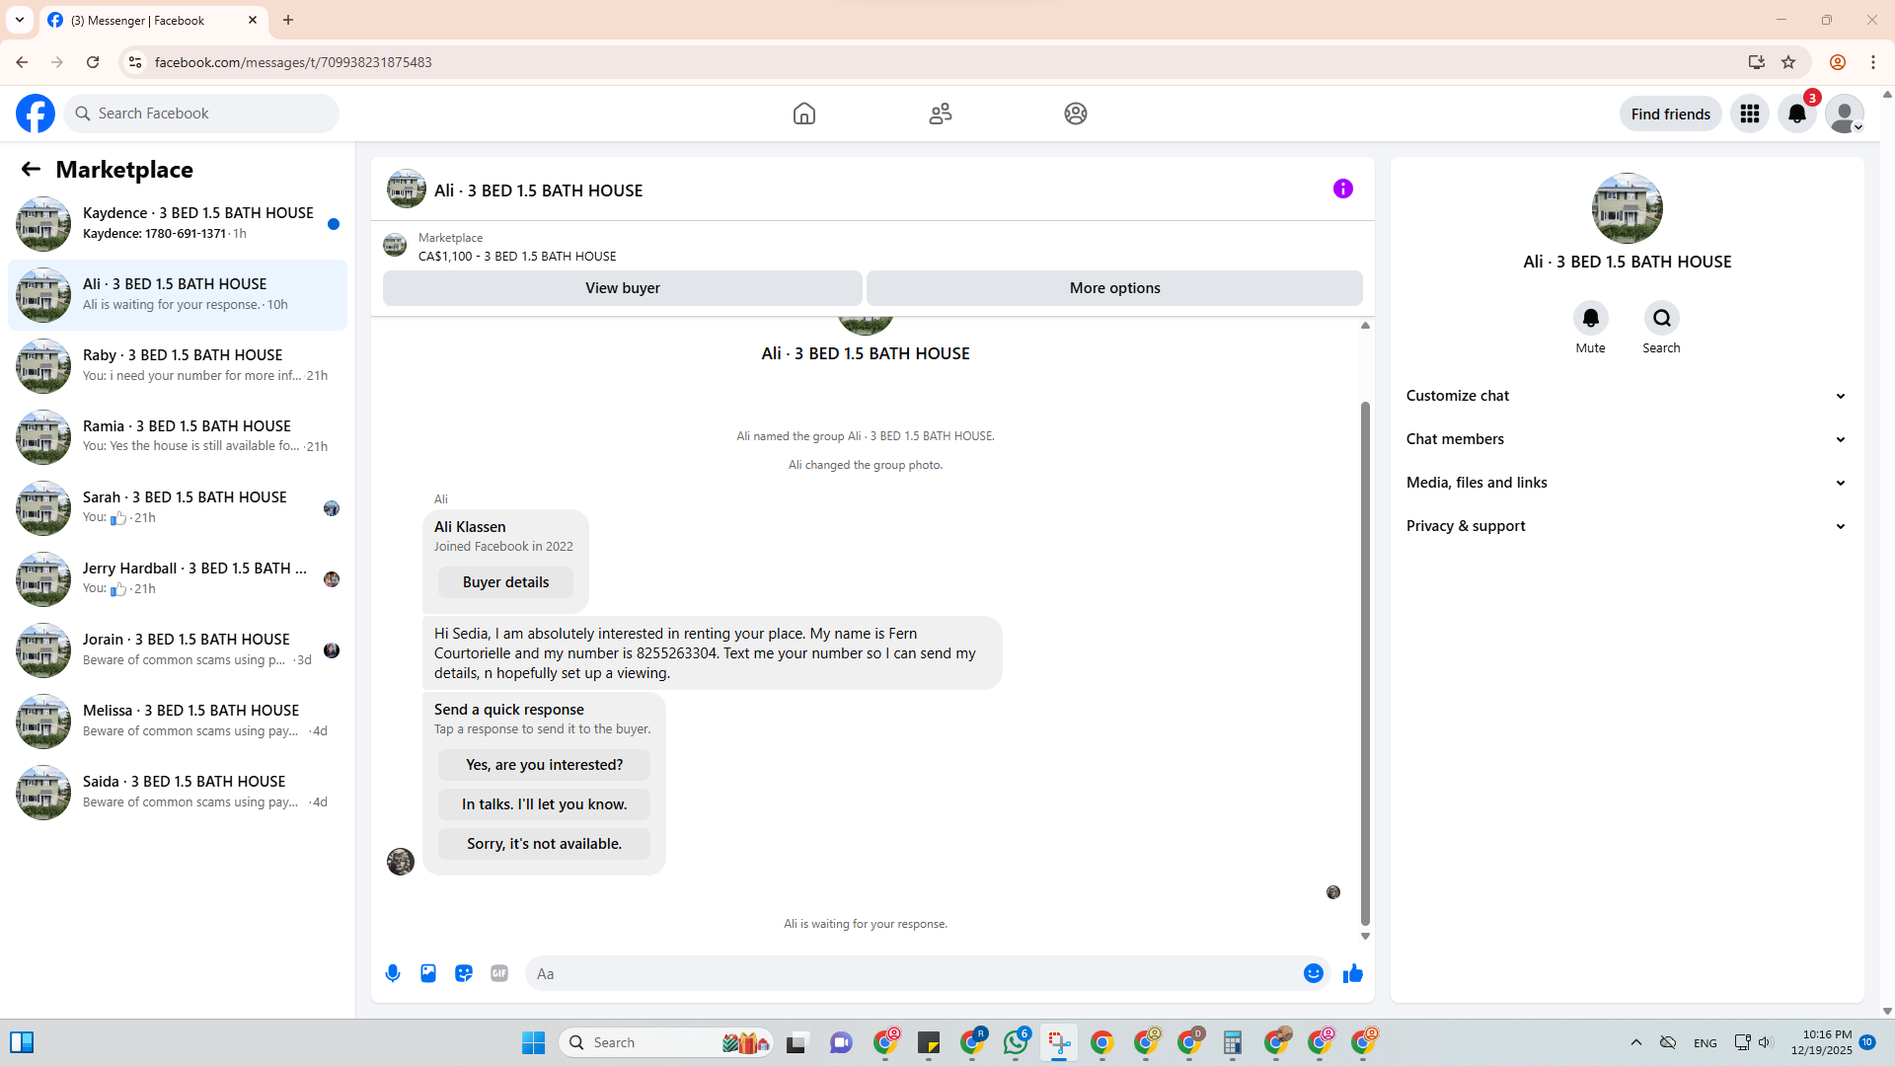The image size is (1895, 1066).
Task: Search within the conversation
Action: click(x=1661, y=318)
